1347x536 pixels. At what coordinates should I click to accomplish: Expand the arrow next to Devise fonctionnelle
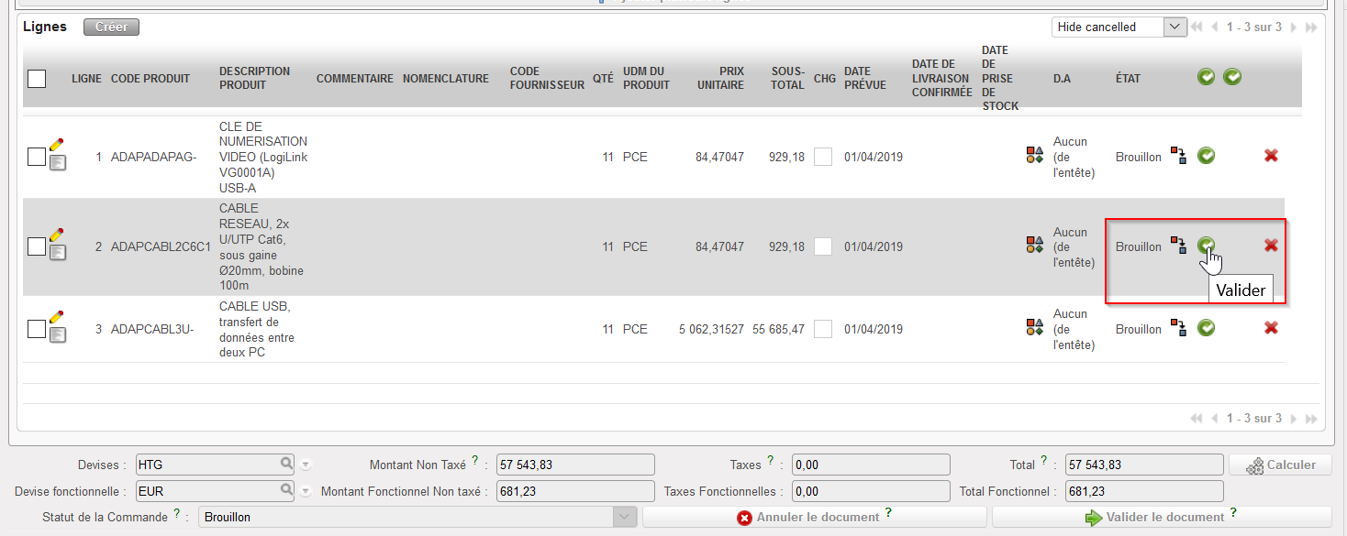coord(306,491)
